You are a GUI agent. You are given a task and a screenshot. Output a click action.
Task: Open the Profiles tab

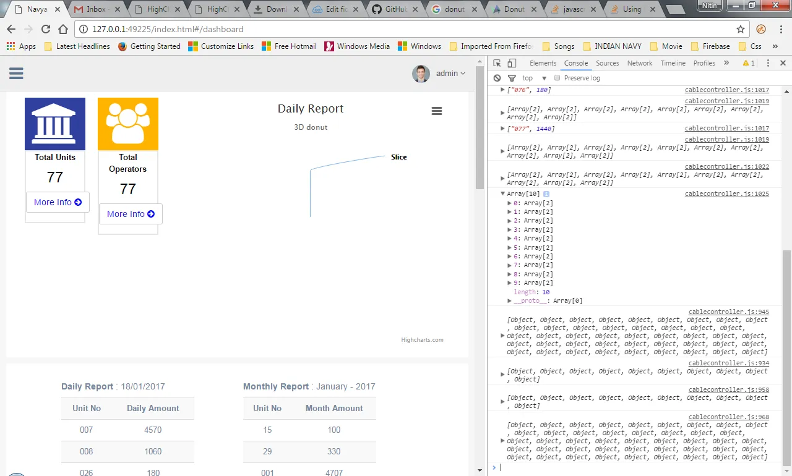(704, 63)
